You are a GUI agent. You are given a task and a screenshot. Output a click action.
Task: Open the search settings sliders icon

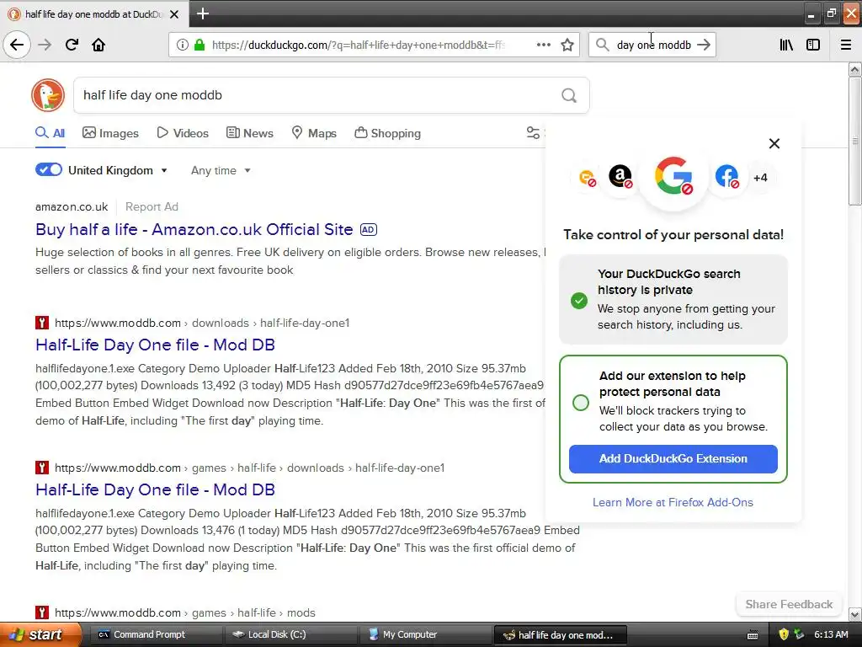click(533, 132)
